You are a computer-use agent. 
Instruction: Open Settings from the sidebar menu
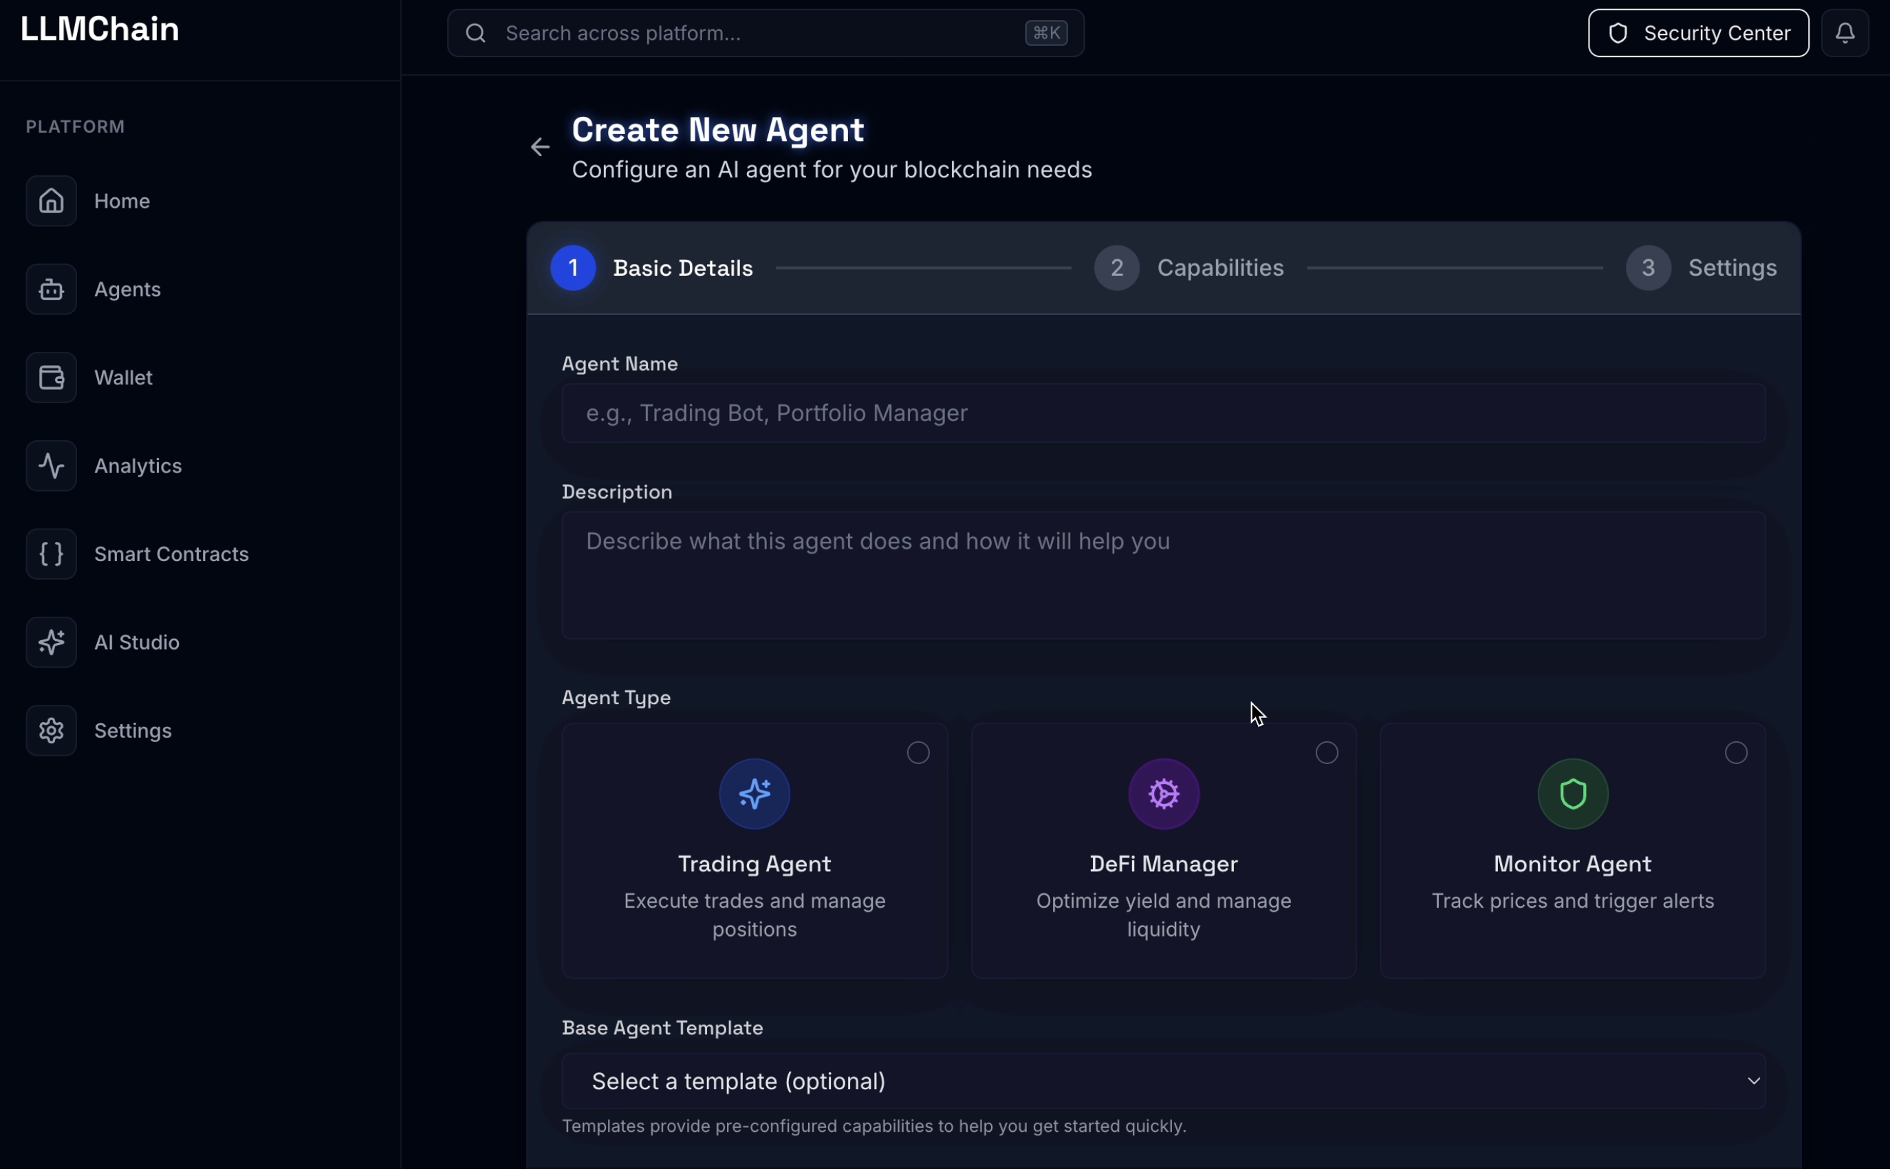132,730
